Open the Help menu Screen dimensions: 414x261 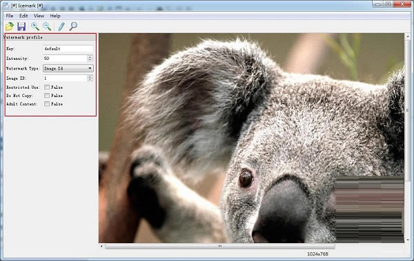[x=55, y=16]
